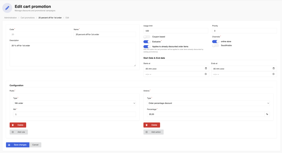
Task: Open the Actions Type dropdown
Action: pyautogui.click(x=208, y=103)
